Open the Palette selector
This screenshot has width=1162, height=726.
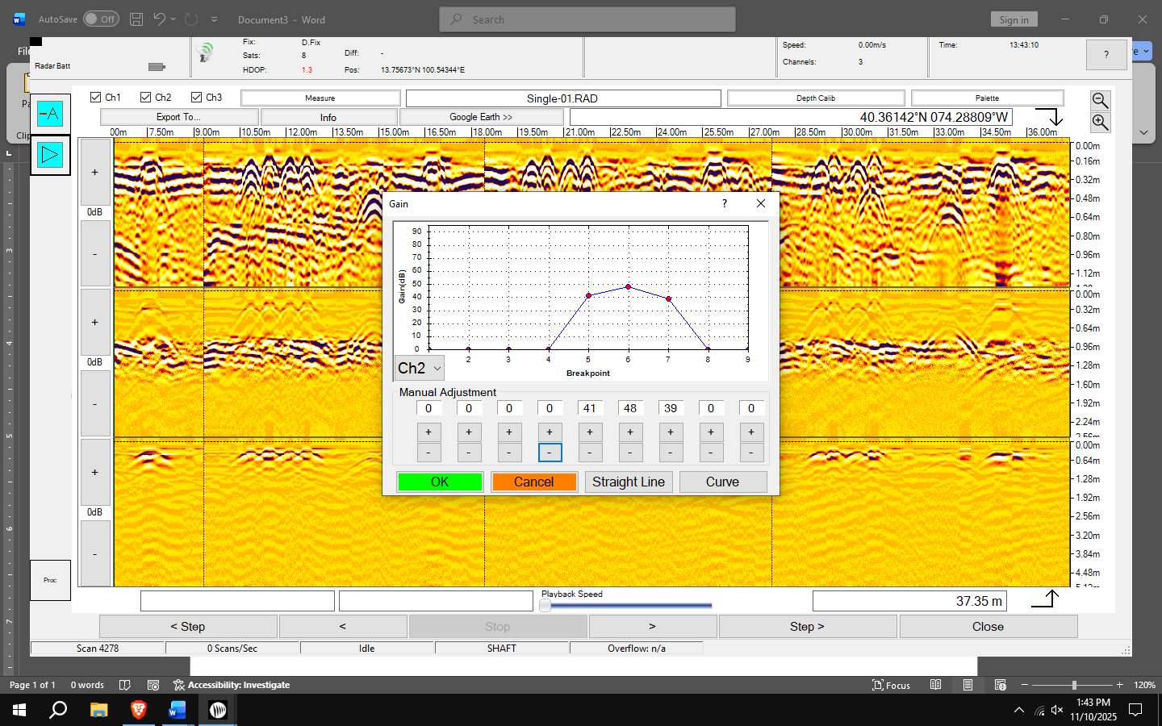point(987,98)
